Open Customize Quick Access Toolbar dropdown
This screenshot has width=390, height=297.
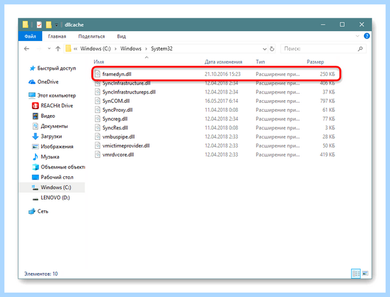point(57,25)
